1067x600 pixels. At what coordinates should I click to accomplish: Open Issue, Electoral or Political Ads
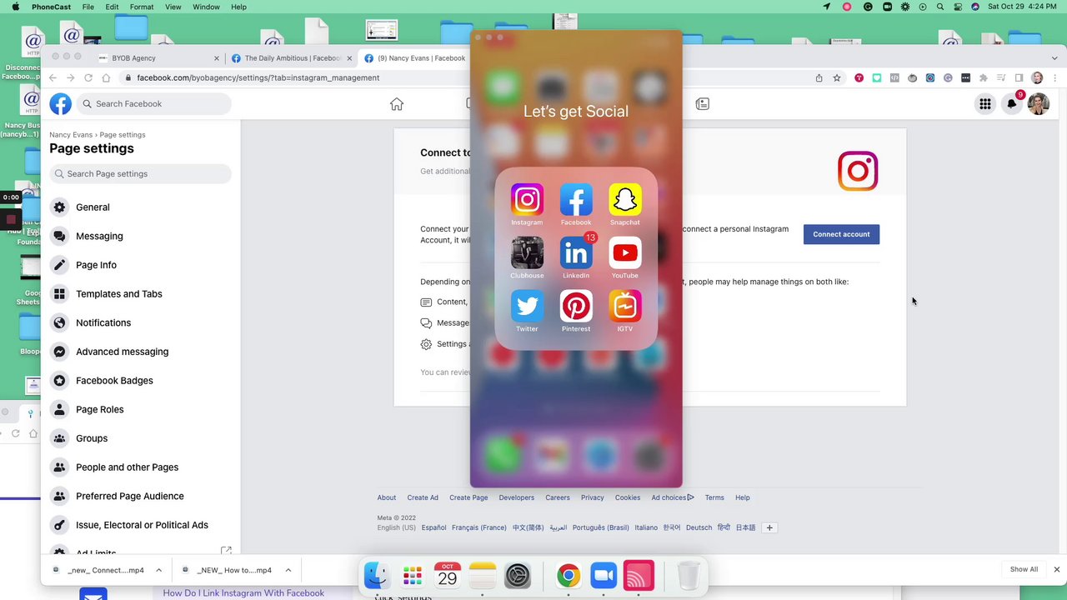pos(140,525)
